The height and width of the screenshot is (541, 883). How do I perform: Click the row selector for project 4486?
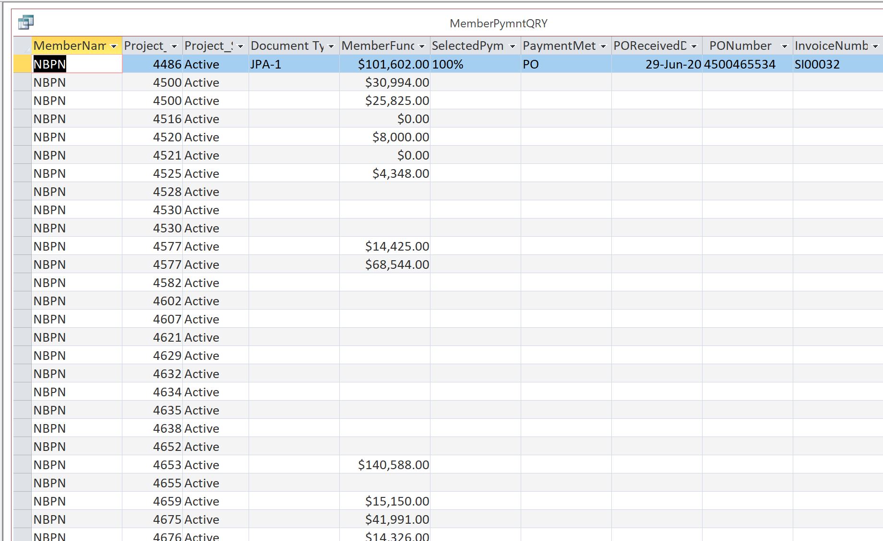23,64
